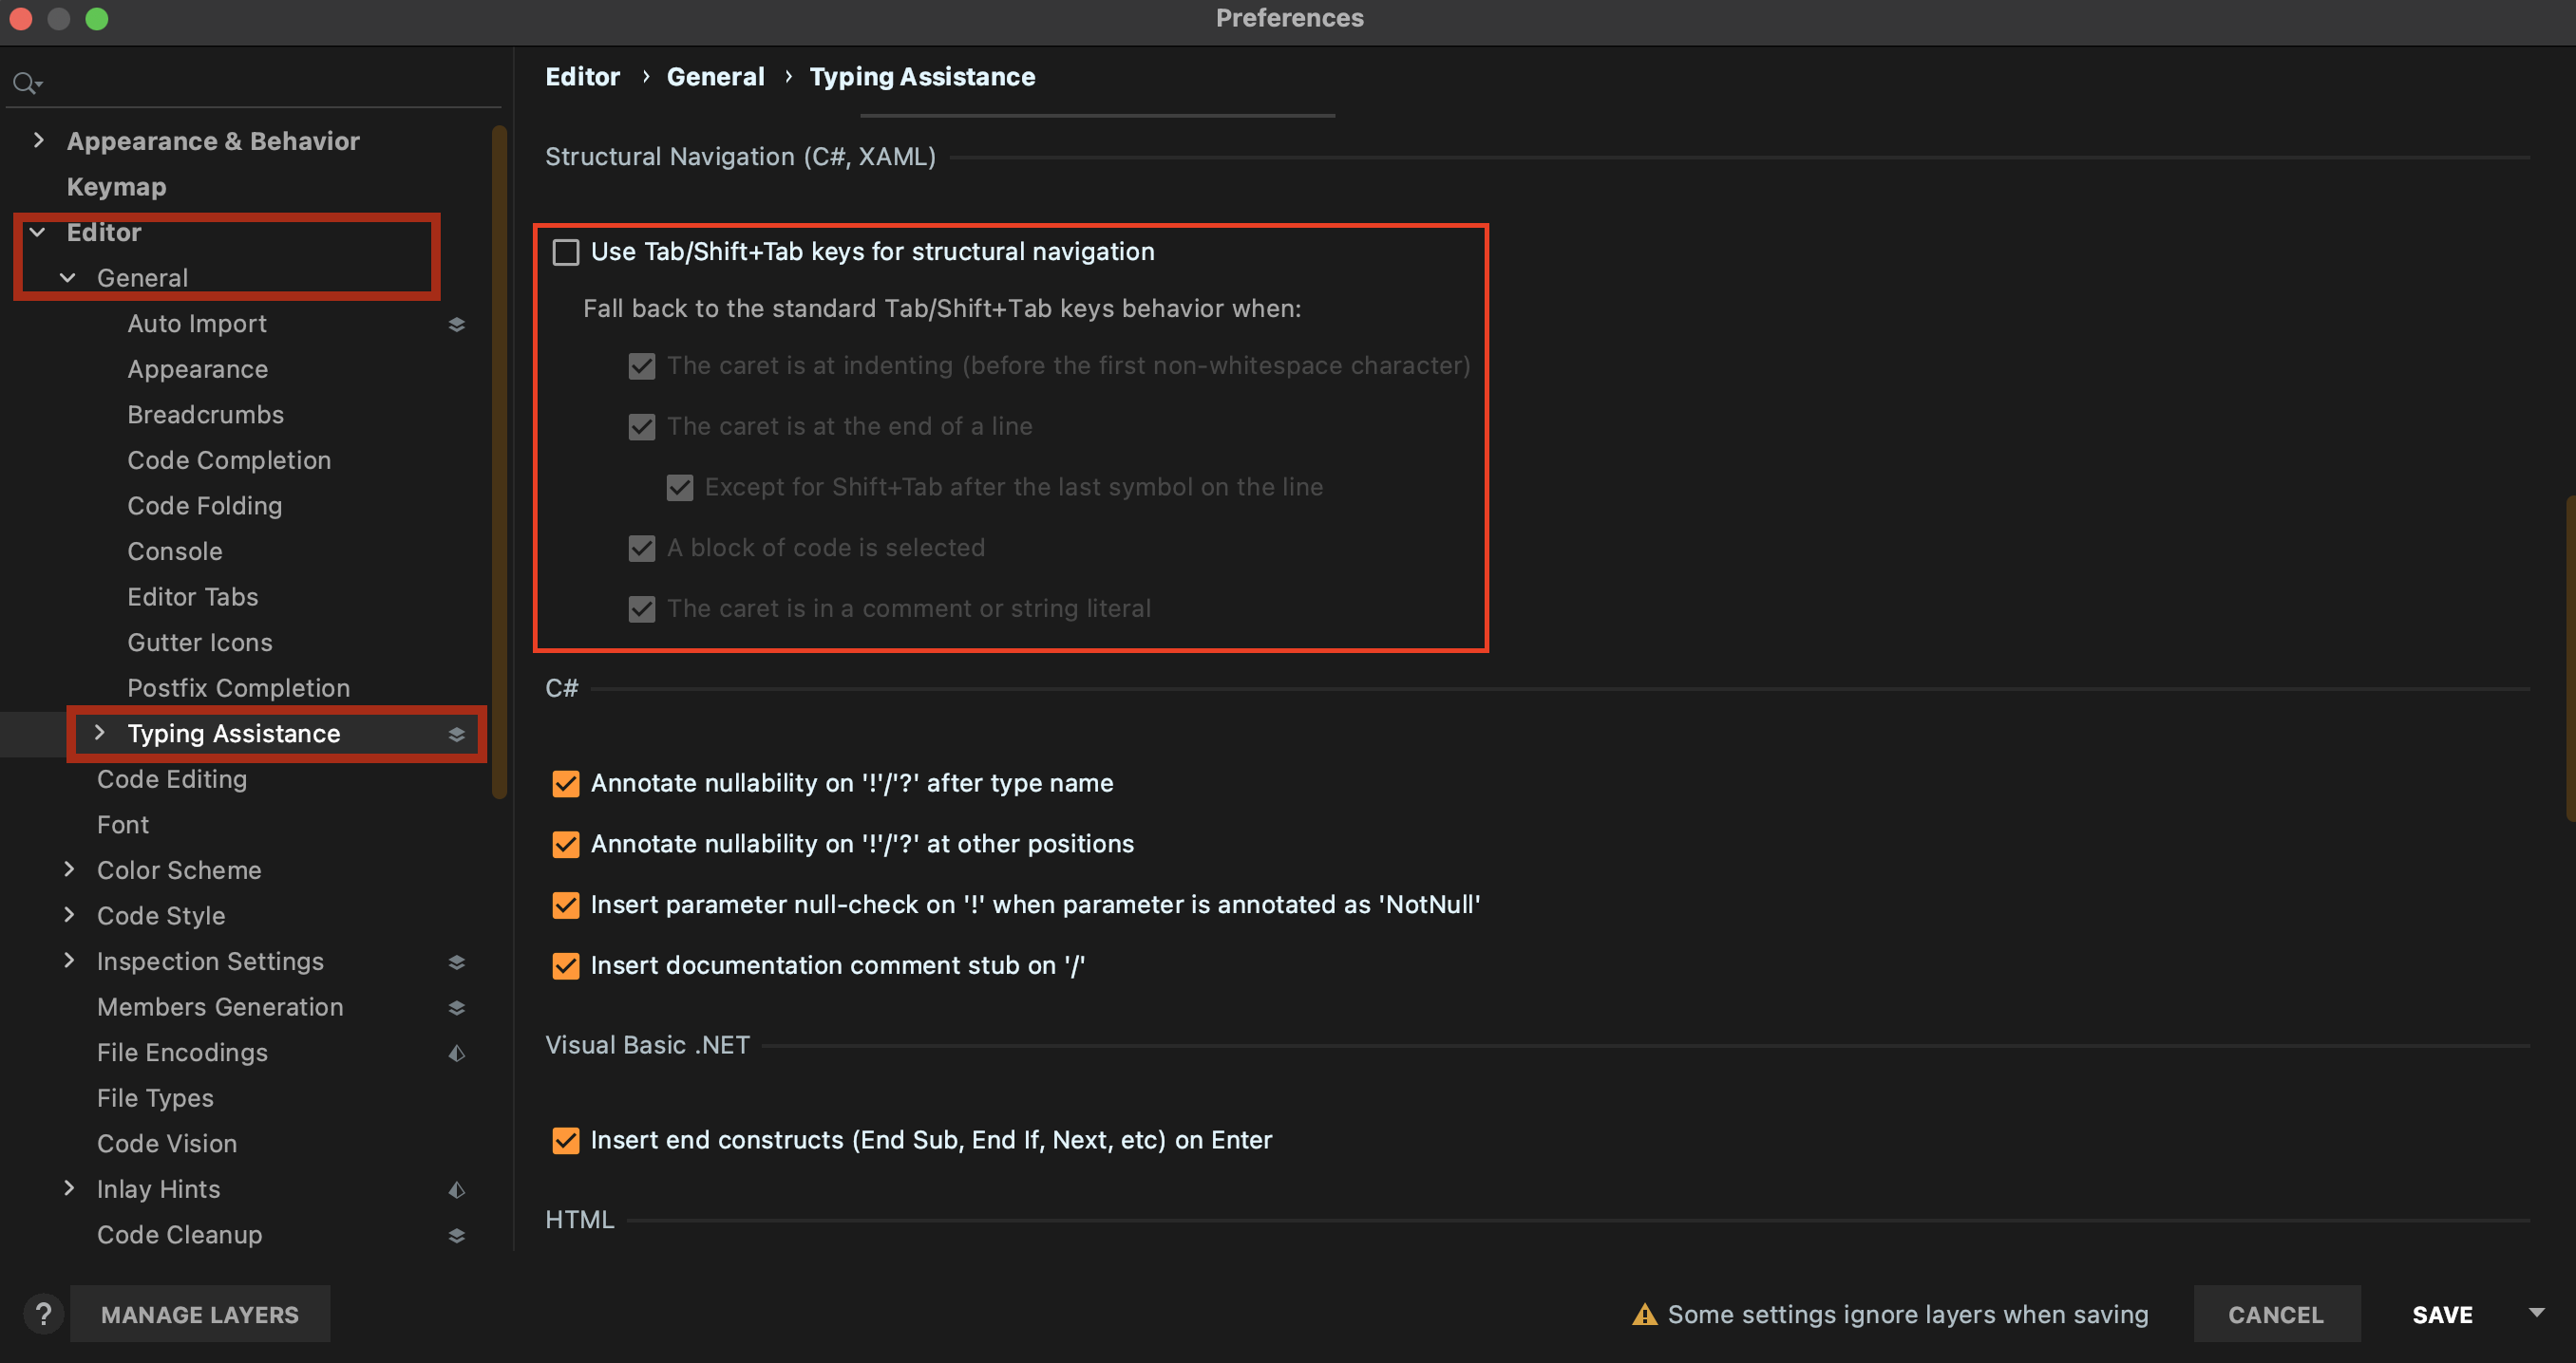Viewport: 2576px width, 1363px height.
Task: Expand the Inspection Settings chevron
Action: pyautogui.click(x=69, y=961)
